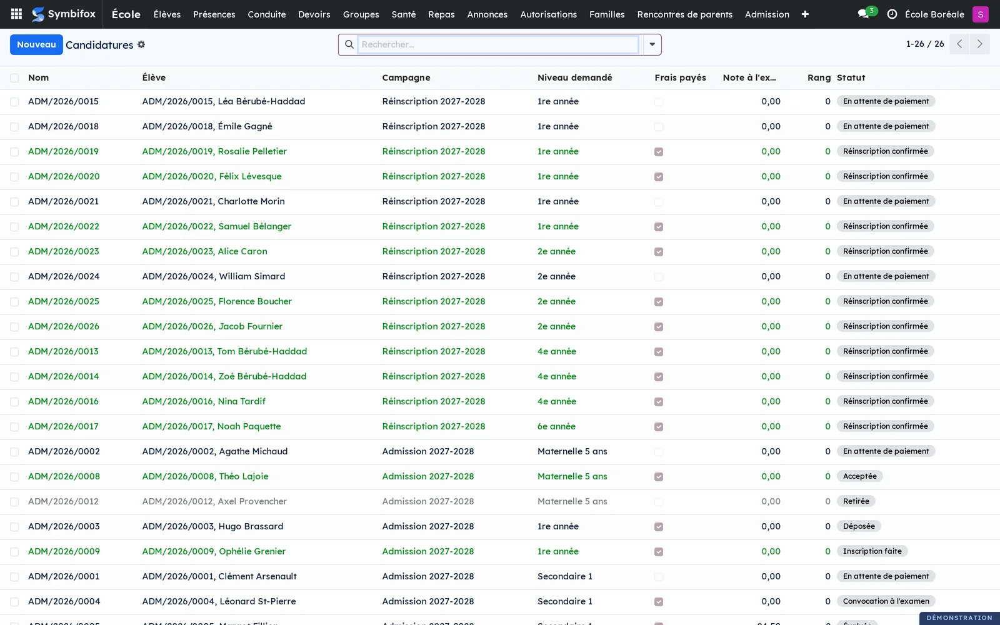The image size is (1000, 625).
Task: Check the row ADM/2026/0015 checkbox
Action: pyautogui.click(x=14, y=102)
